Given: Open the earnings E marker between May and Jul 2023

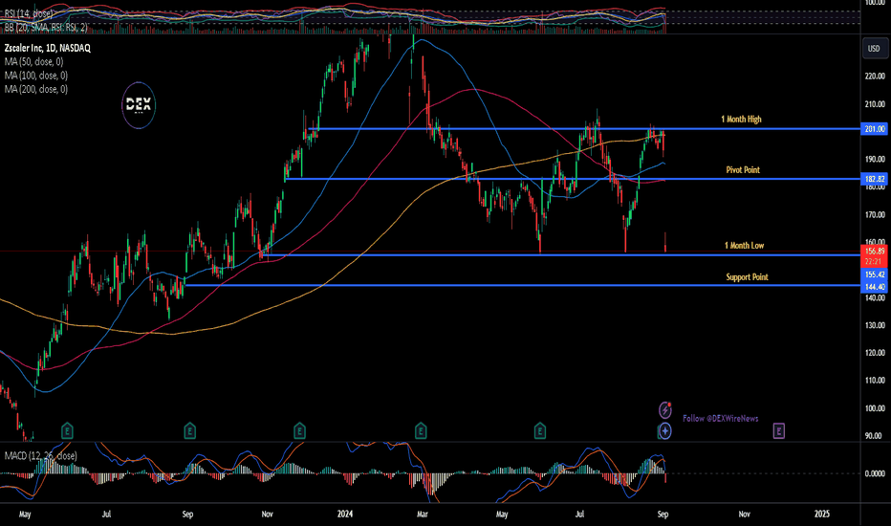Looking at the screenshot, I should [67, 431].
